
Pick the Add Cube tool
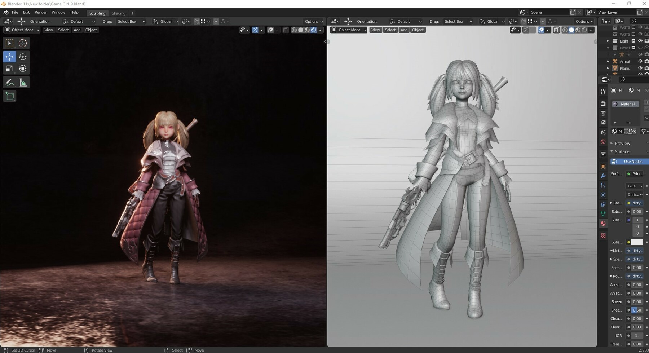[x=10, y=96]
